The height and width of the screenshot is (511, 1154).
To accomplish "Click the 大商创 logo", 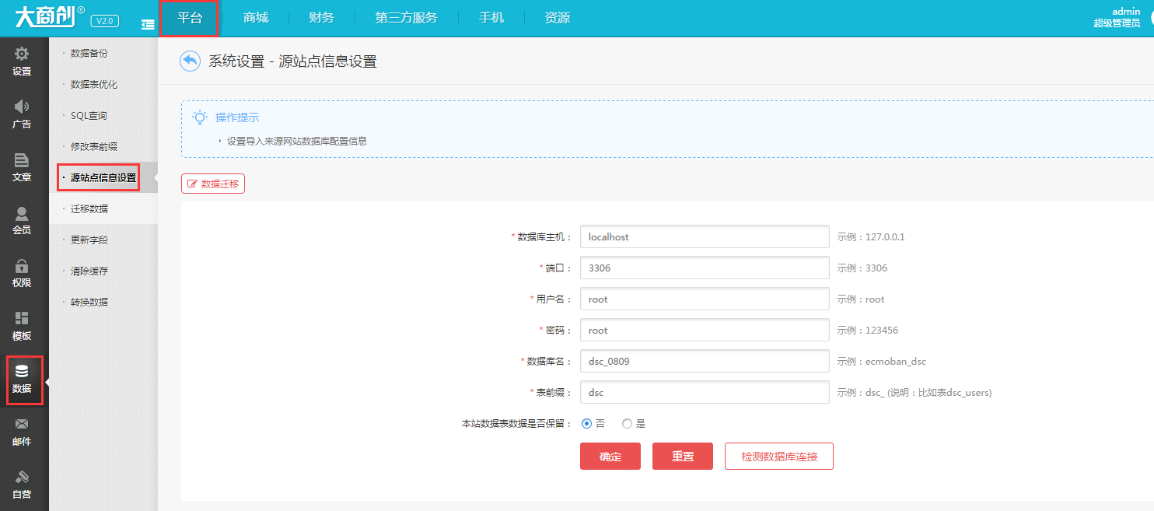I will pos(48,17).
